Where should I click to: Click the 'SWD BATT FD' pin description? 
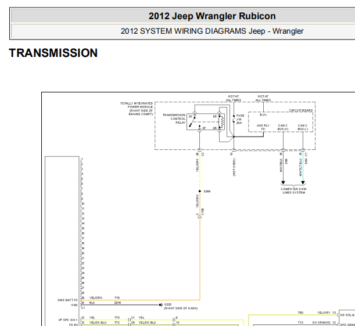tap(67, 300)
